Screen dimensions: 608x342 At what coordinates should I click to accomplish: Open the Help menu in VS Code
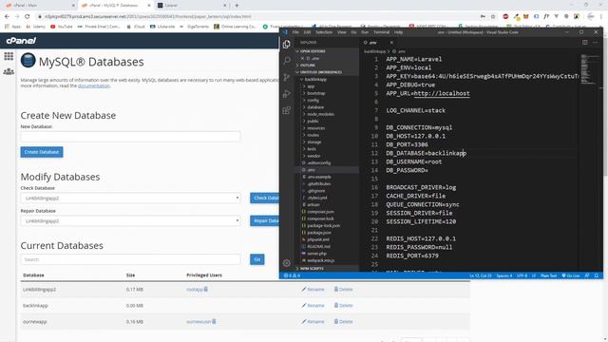pos(399,32)
